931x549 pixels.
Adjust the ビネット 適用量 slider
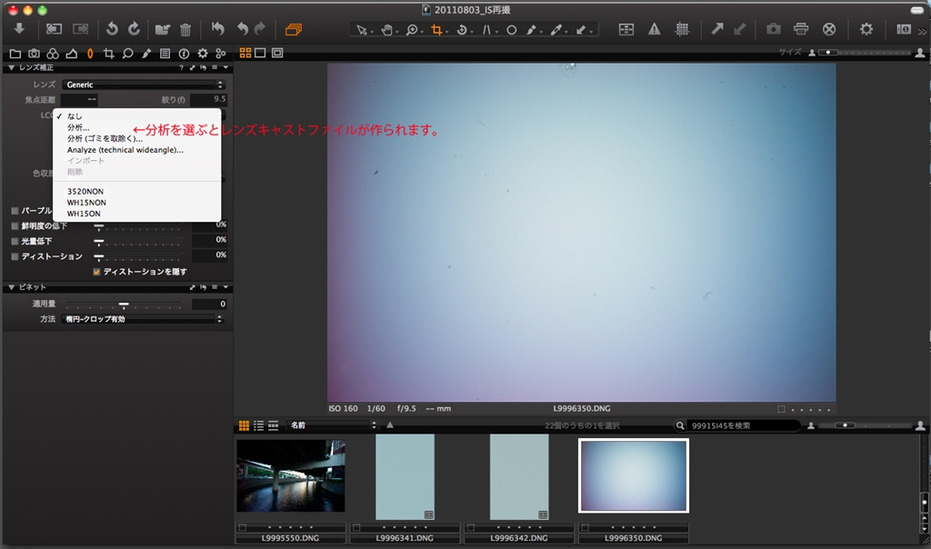point(124,304)
